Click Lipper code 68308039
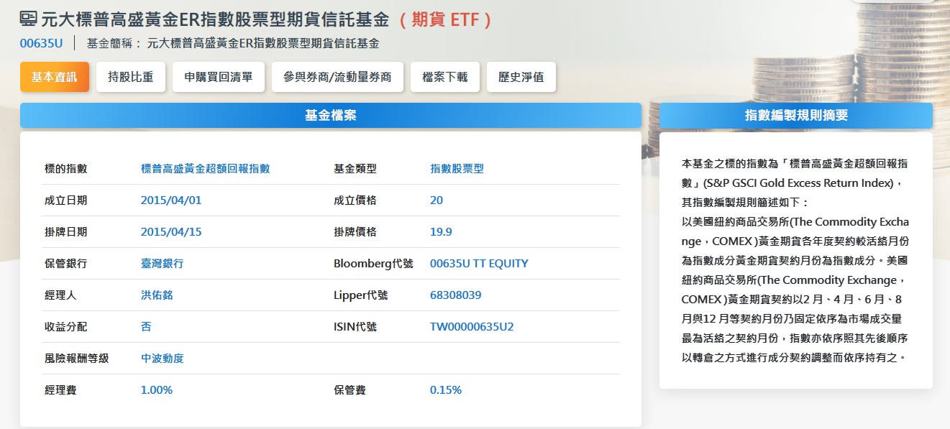 tap(456, 295)
